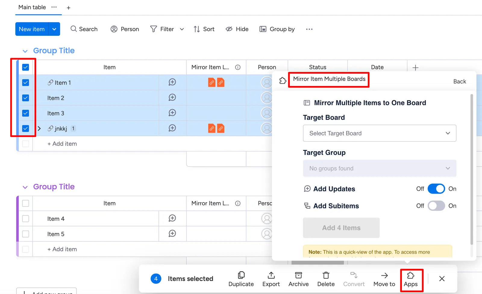Collapse the second Group Title group
The height and width of the screenshot is (294, 482).
click(x=25, y=187)
